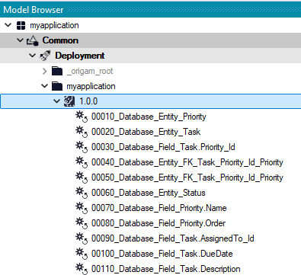Click the gear icon of 00110_Database_Field_Task.Description
301x275 pixels.
(82, 269)
